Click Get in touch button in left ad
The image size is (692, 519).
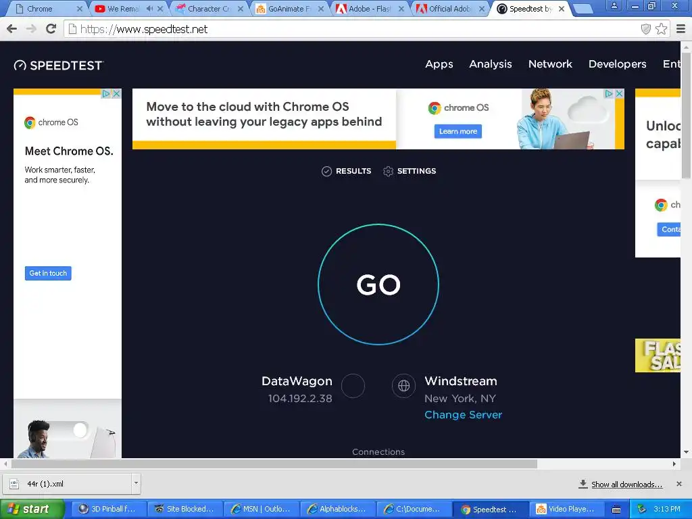pos(48,273)
